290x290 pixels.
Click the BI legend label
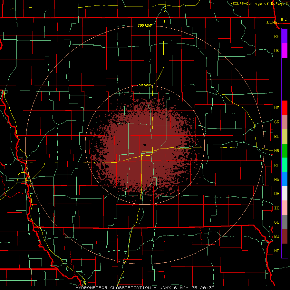pos(276,237)
